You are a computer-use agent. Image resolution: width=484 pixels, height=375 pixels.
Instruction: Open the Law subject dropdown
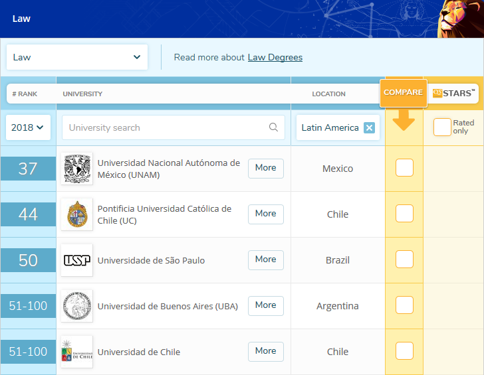point(77,57)
